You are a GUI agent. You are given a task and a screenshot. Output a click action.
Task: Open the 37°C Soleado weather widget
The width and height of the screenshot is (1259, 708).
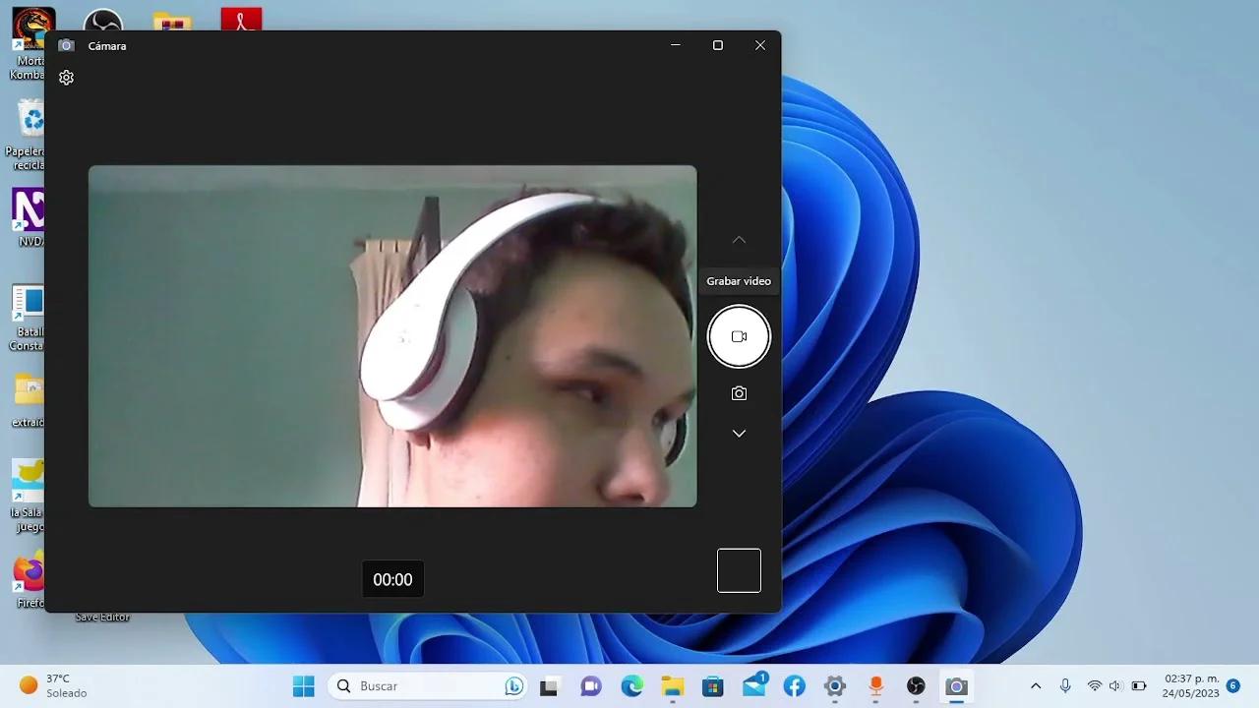pos(44,685)
